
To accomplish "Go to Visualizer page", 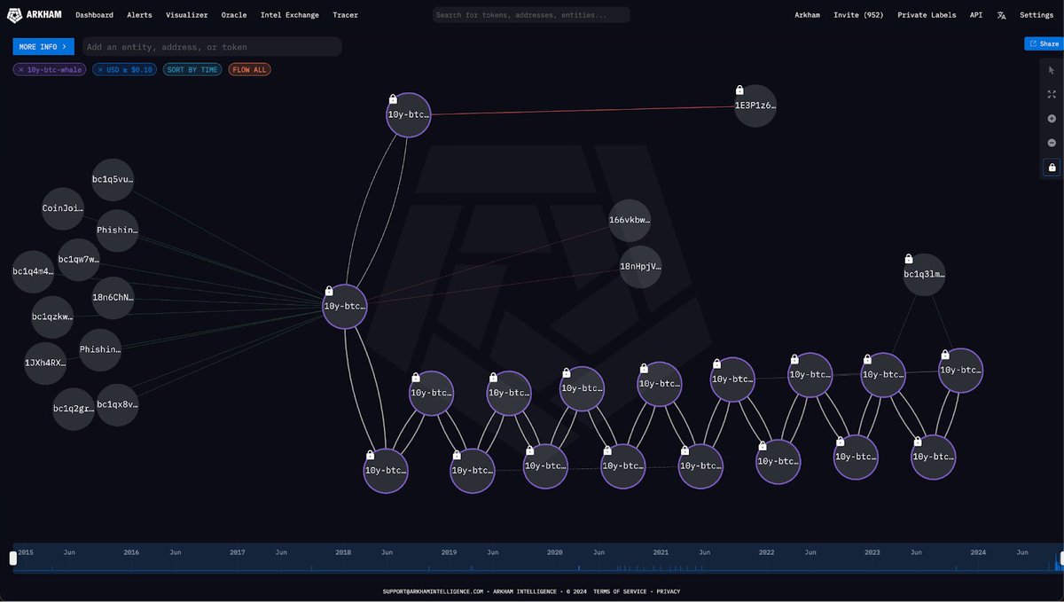I will click(x=186, y=15).
